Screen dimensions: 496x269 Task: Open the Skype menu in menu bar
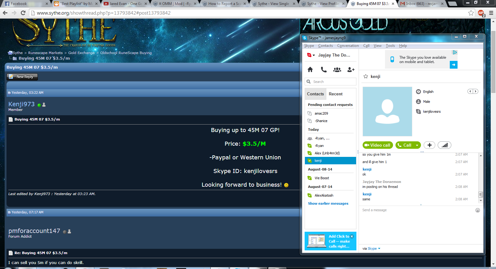[309, 46]
